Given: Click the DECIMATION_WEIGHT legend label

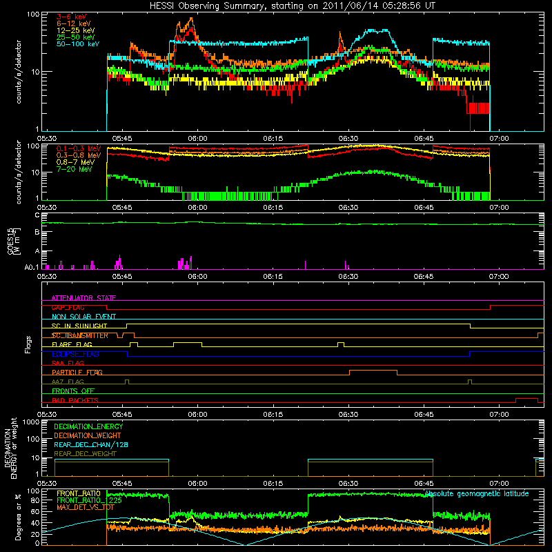Looking at the screenshot, I should click(88, 436).
